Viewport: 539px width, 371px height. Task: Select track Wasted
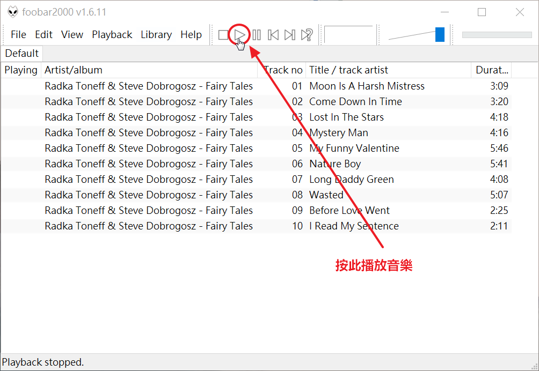[326, 195]
